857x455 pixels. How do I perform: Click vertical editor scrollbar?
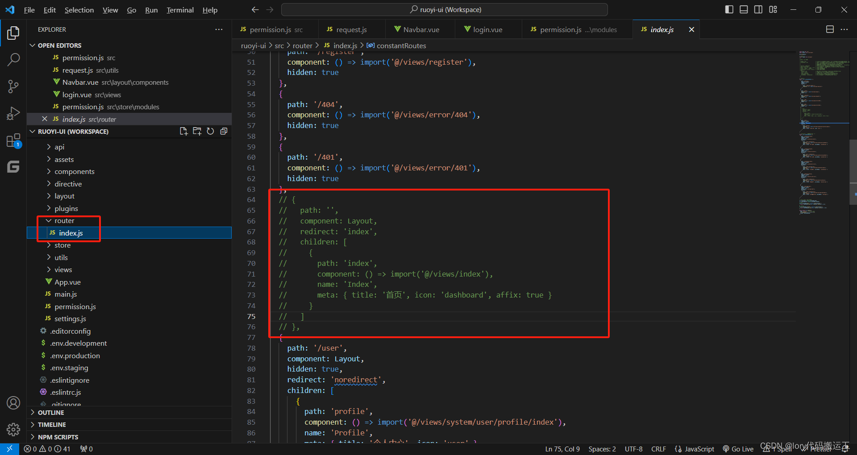coord(853,172)
